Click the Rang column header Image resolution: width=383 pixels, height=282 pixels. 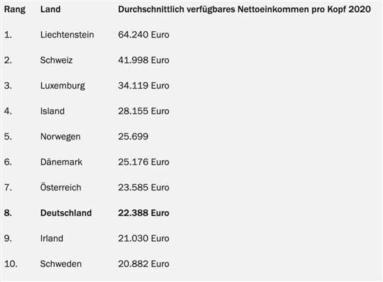click(15, 9)
